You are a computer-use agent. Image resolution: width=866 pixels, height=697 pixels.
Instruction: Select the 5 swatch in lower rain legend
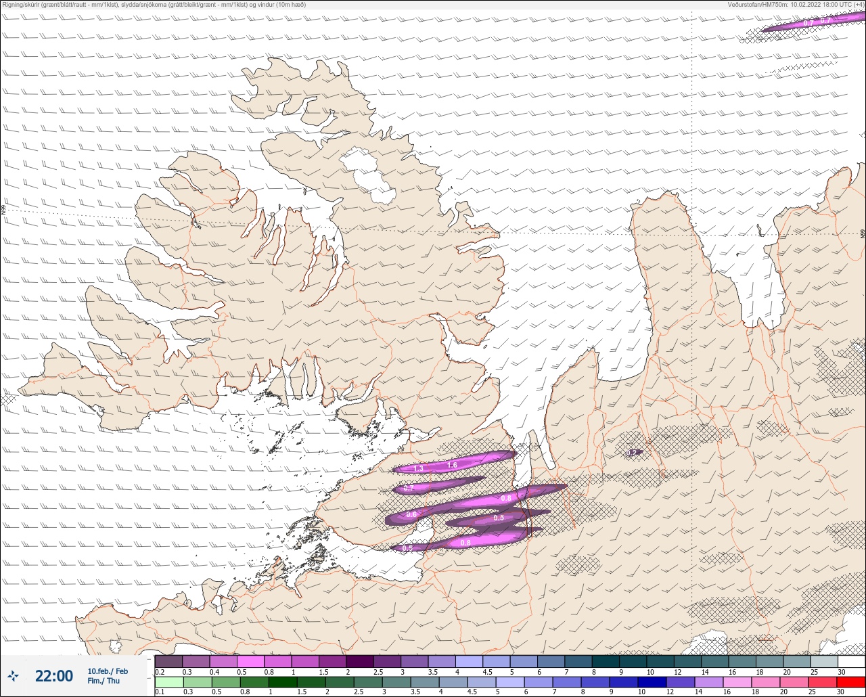(510, 682)
